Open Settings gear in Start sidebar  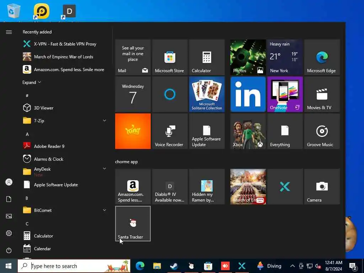(9, 233)
